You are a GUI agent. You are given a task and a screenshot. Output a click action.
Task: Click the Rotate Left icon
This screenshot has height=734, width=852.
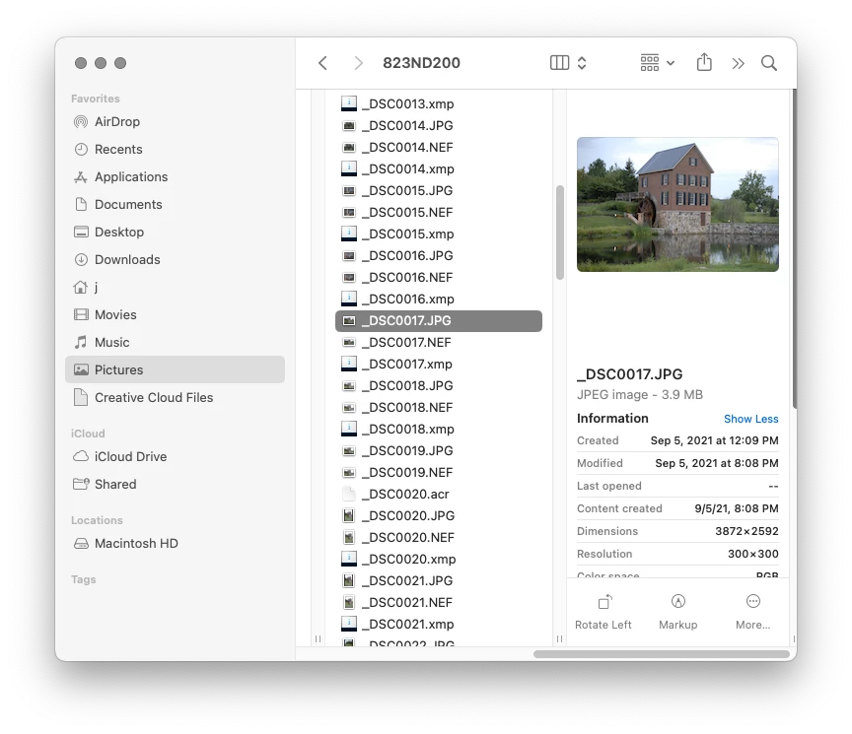[604, 602]
